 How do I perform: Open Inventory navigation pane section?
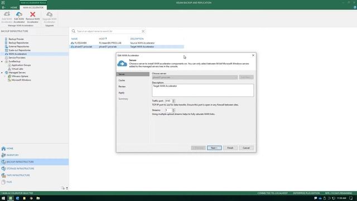click(x=34, y=155)
